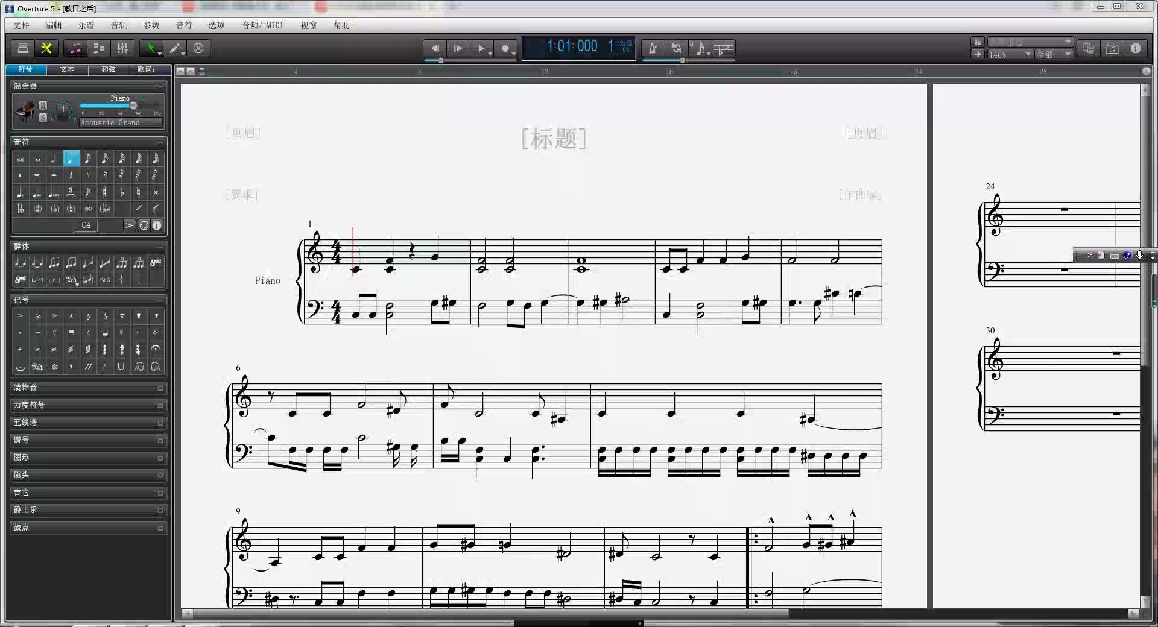
Task: Open the arrow tool dropdown
Action: [160, 53]
